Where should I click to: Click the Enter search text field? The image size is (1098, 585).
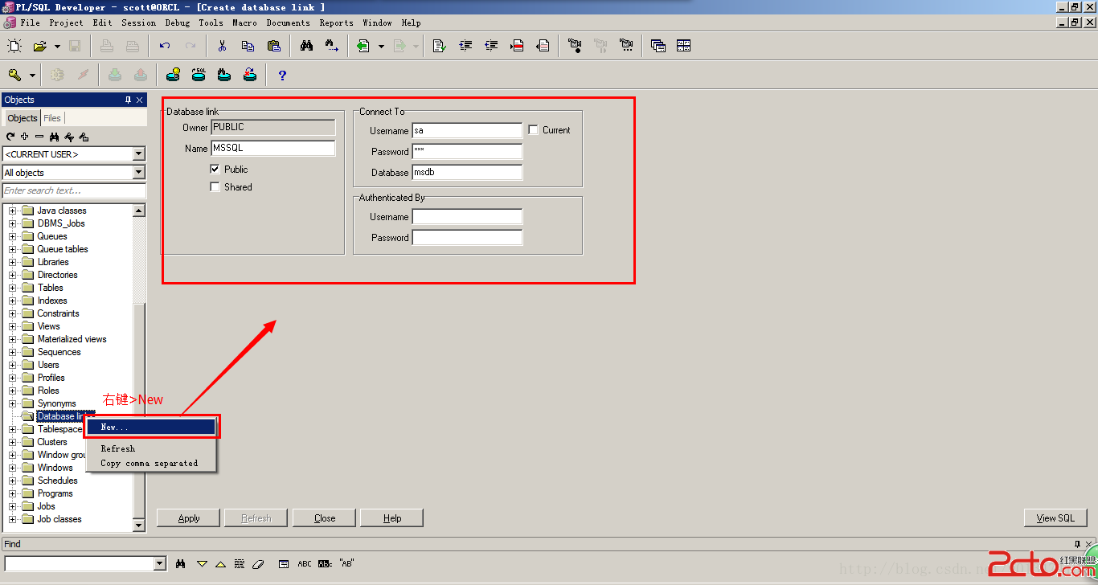tap(74, 190)
